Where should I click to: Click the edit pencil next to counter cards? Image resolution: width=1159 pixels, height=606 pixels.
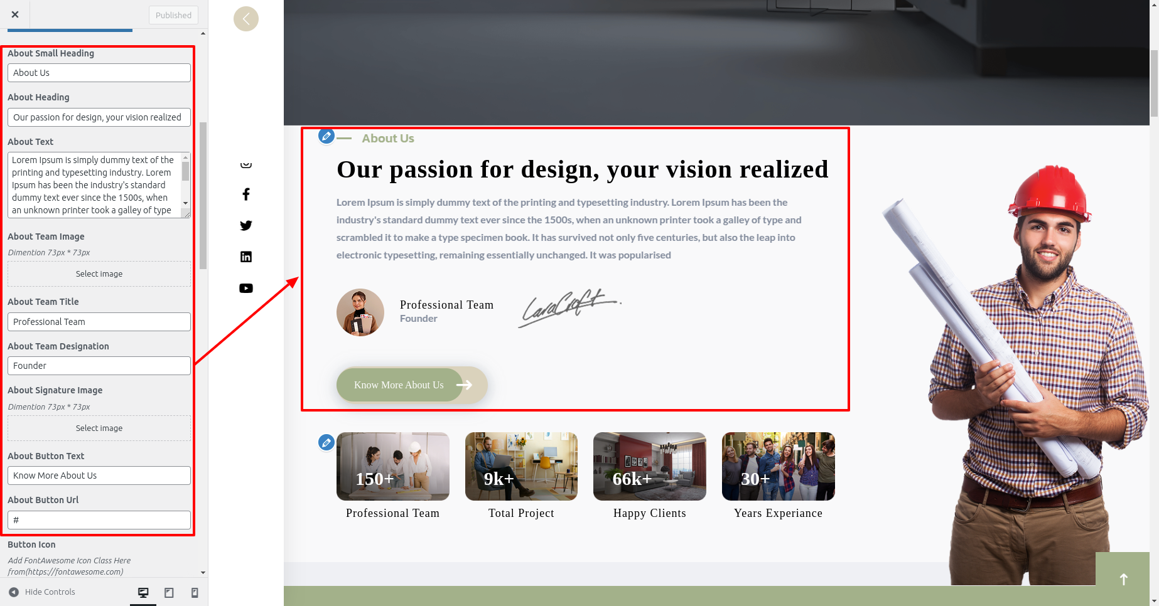tap(326, 442)
